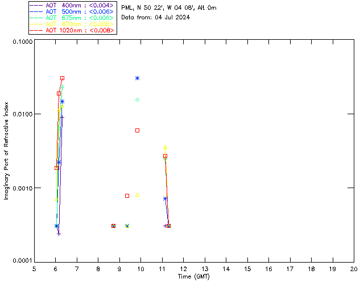Click the x-axis tick label 18
This screenshot has height=291, width=364.
(311, 269)
